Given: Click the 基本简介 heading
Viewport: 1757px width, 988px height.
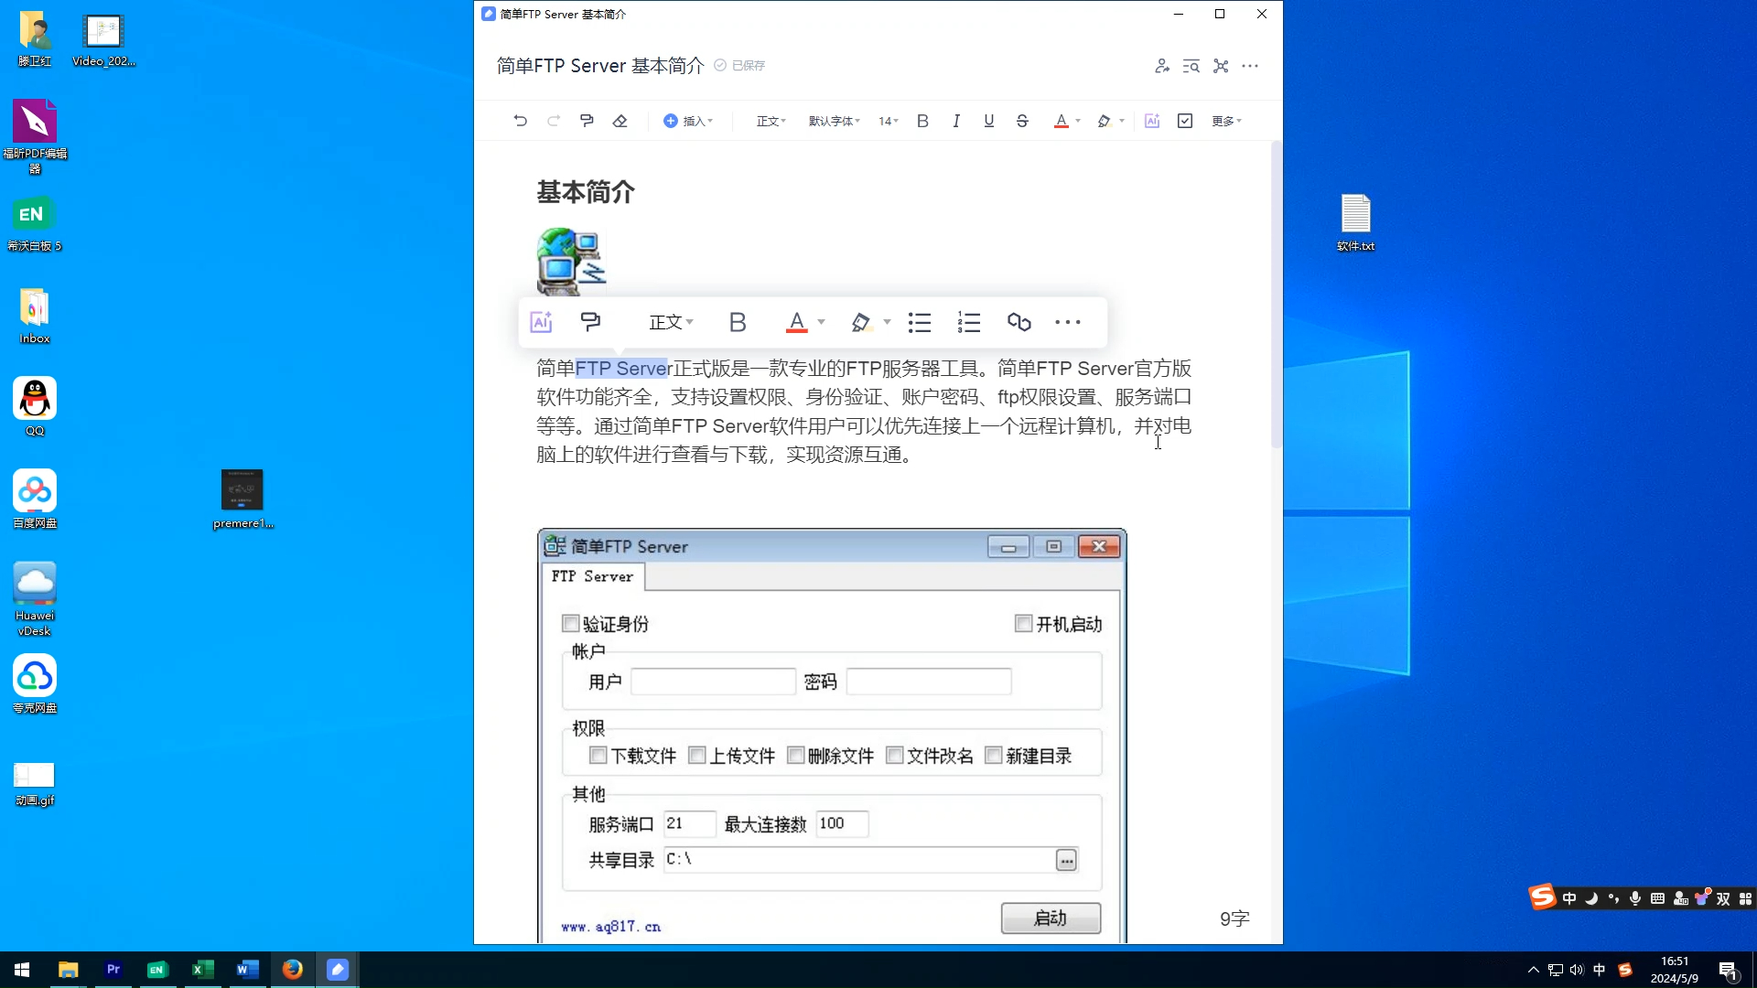Looking at the screenshot, I should click(586, 192).
